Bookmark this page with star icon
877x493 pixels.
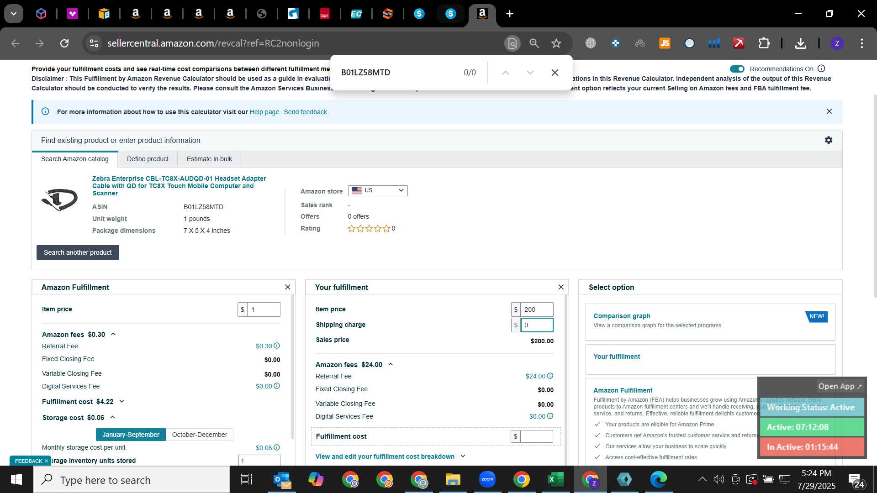(556, 43)
